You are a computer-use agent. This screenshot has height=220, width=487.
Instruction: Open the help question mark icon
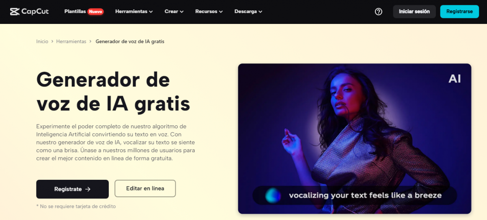[x=379, y=11]
